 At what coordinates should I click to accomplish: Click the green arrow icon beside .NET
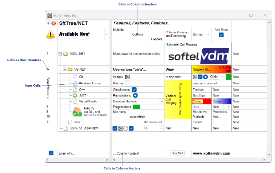[75, 95]
